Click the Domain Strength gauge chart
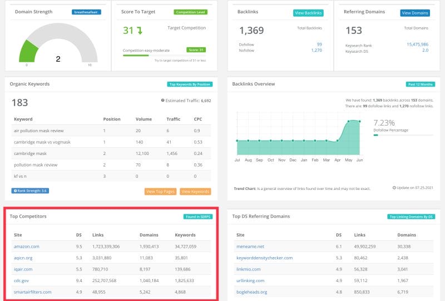This screenshot has height=301, width=445. coord(58,43)
